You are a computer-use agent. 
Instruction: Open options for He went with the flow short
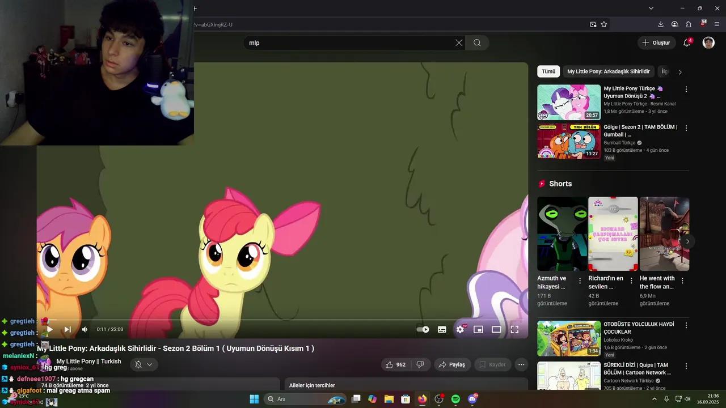point(682,280)
